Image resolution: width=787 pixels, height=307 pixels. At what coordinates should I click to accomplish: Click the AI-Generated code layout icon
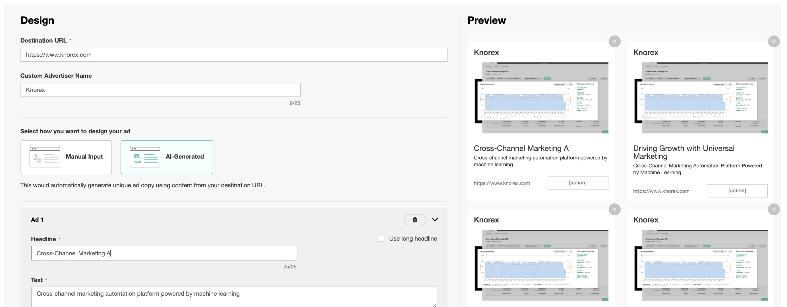(145, 157)
